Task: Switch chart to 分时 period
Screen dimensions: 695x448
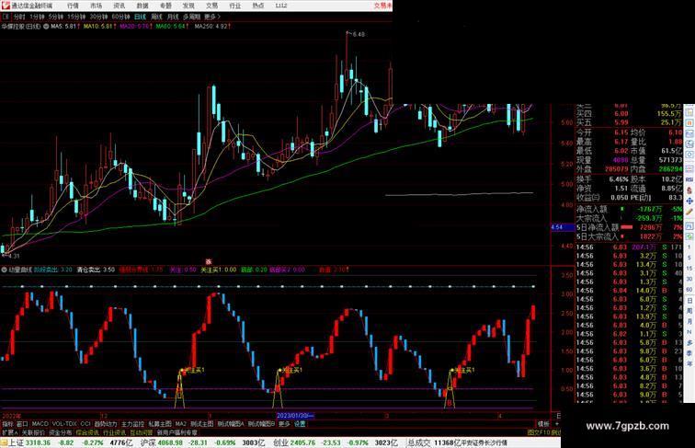Action: (19, 17)
